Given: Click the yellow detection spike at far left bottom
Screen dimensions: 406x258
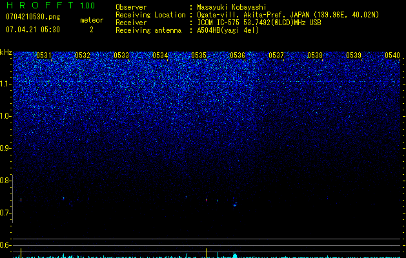Looking at the screenshot, I should tap(21, 253).
